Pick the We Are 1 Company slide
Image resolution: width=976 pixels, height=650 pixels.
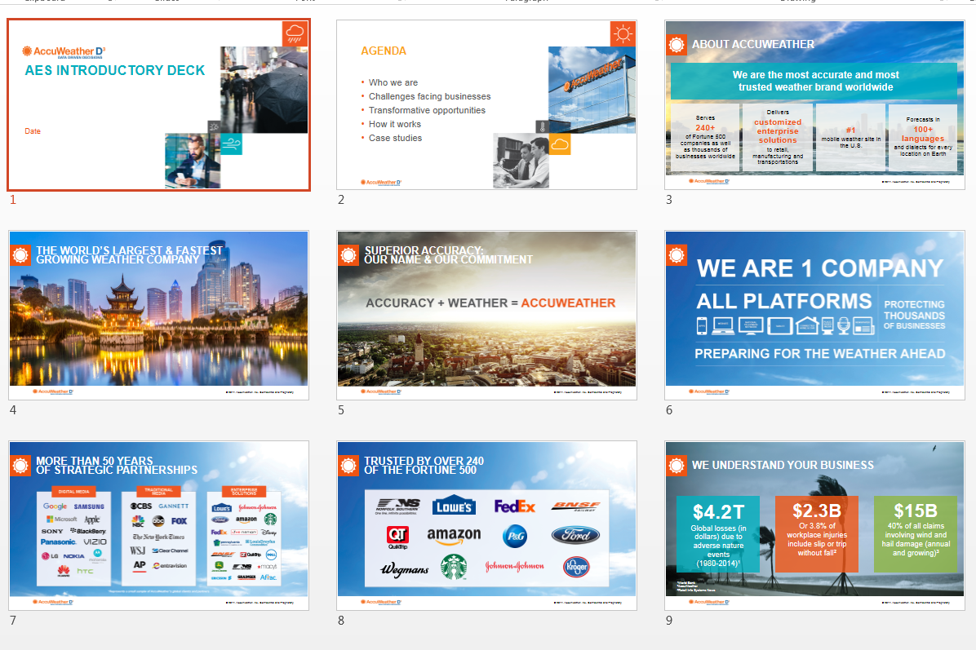pyautogui.click(x=814, y=315)
